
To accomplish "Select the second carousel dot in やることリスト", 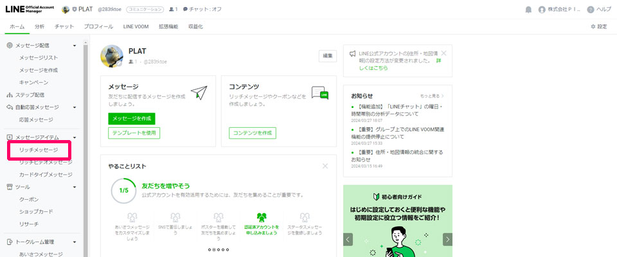I will pos(213,249).
